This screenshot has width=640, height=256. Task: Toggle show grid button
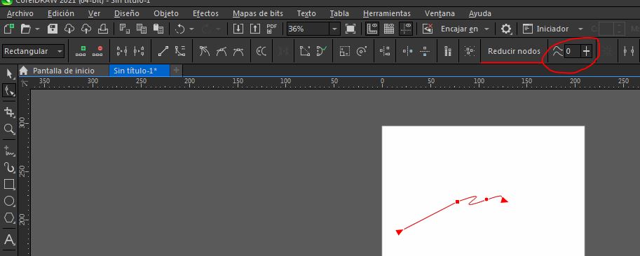pyautogui.click(x=389, y=29)
